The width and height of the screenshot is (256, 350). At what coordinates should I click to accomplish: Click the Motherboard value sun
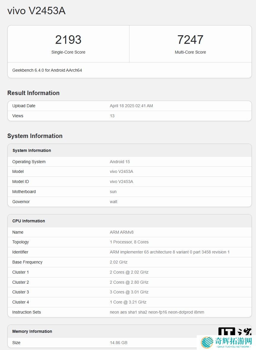113,192
